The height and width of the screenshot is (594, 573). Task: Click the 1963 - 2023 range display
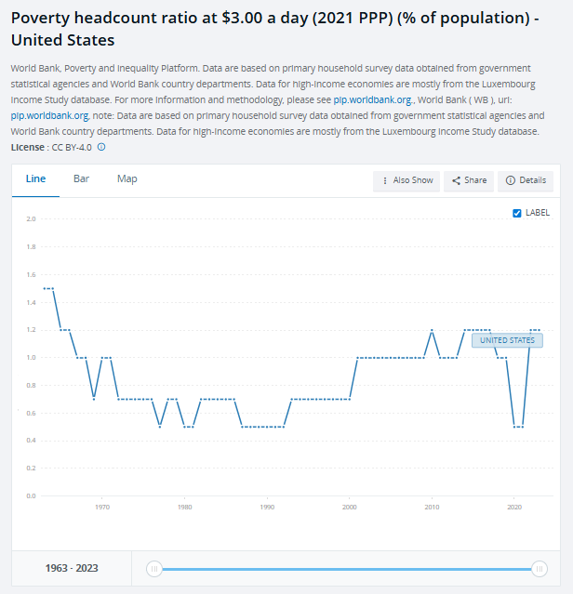pyautogui.click(x=72, y=568)
